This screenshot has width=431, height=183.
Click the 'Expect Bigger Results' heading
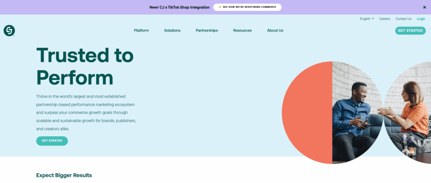coord(64,175)
